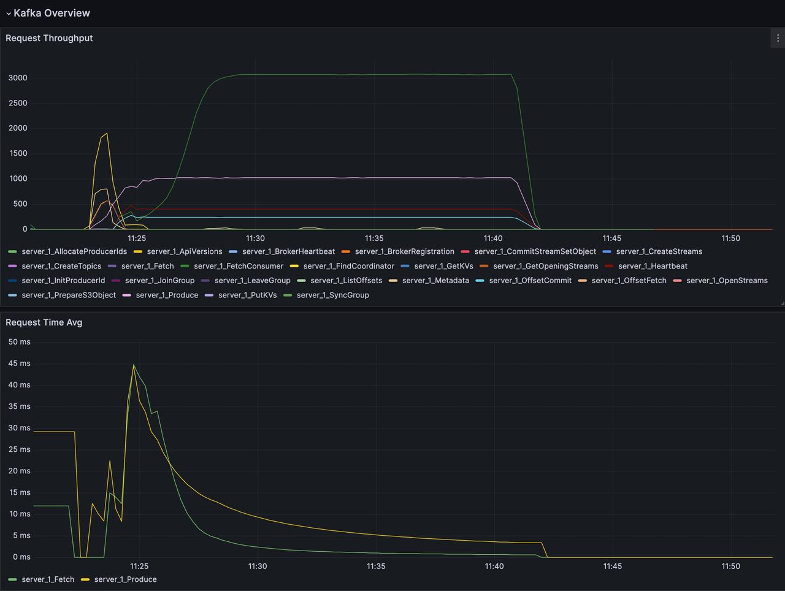The height and width of the screenshot is (591, 785).
Task: Toggle the server_1_FetchConsumer series in the legend
Action: coord(239,266)
